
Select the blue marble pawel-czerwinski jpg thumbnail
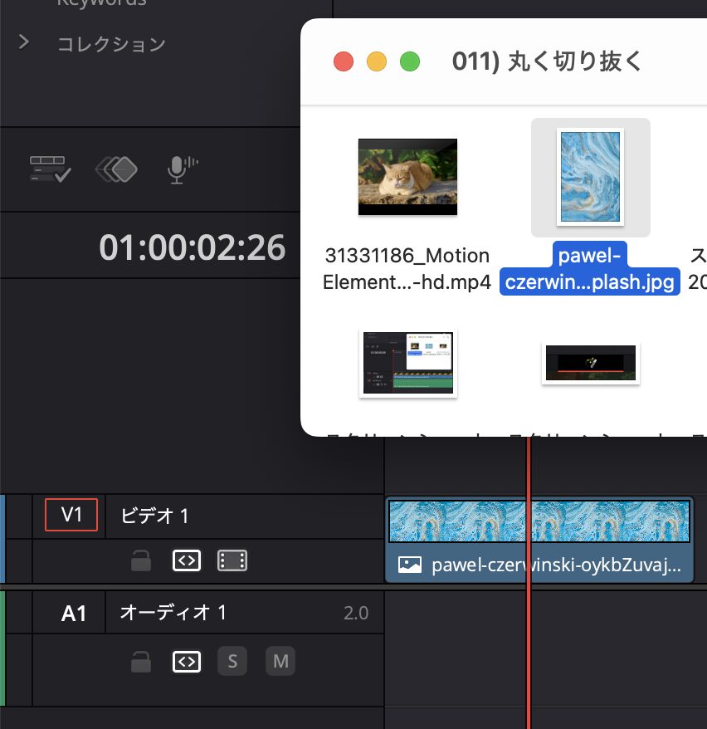pyautogui.click(x=590, y=177)
